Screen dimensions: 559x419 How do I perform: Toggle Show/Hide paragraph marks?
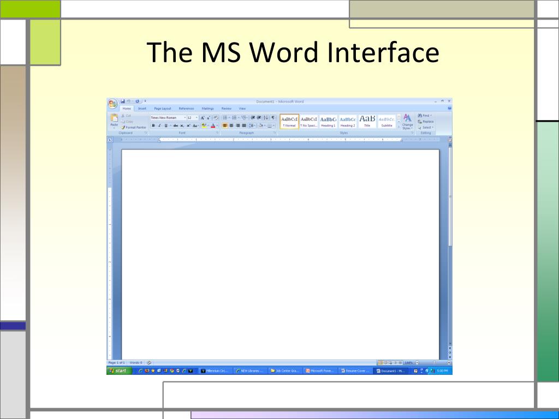273,118
